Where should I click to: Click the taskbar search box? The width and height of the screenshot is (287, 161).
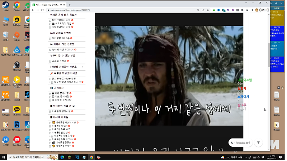[33, 157]
